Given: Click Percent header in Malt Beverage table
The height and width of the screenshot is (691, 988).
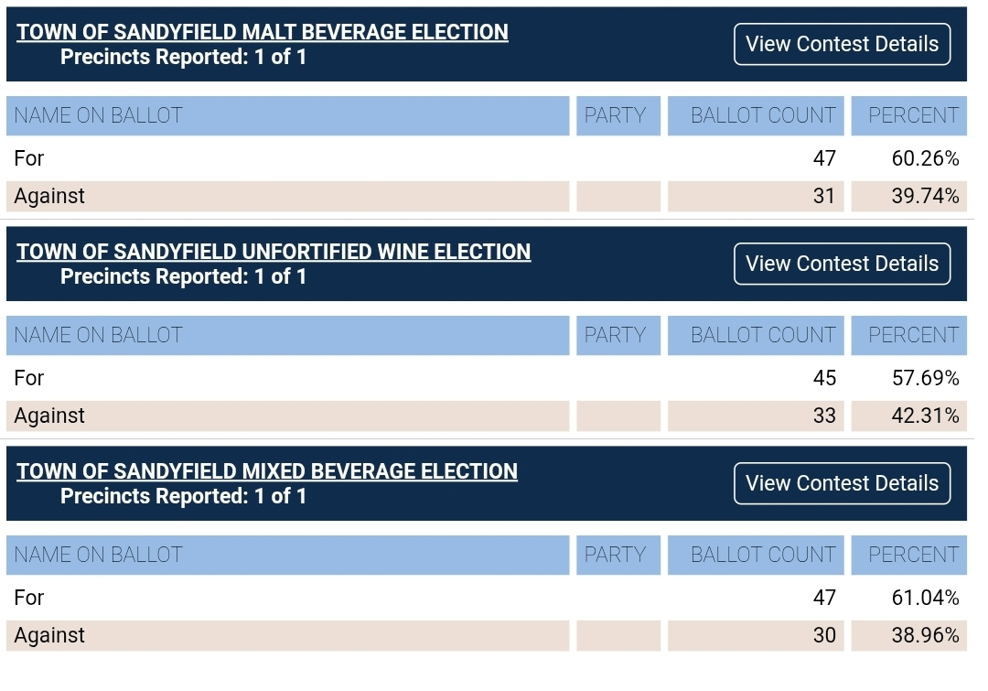Looking at the screenshot, I should pyautogui.click(x=913, y=115).
